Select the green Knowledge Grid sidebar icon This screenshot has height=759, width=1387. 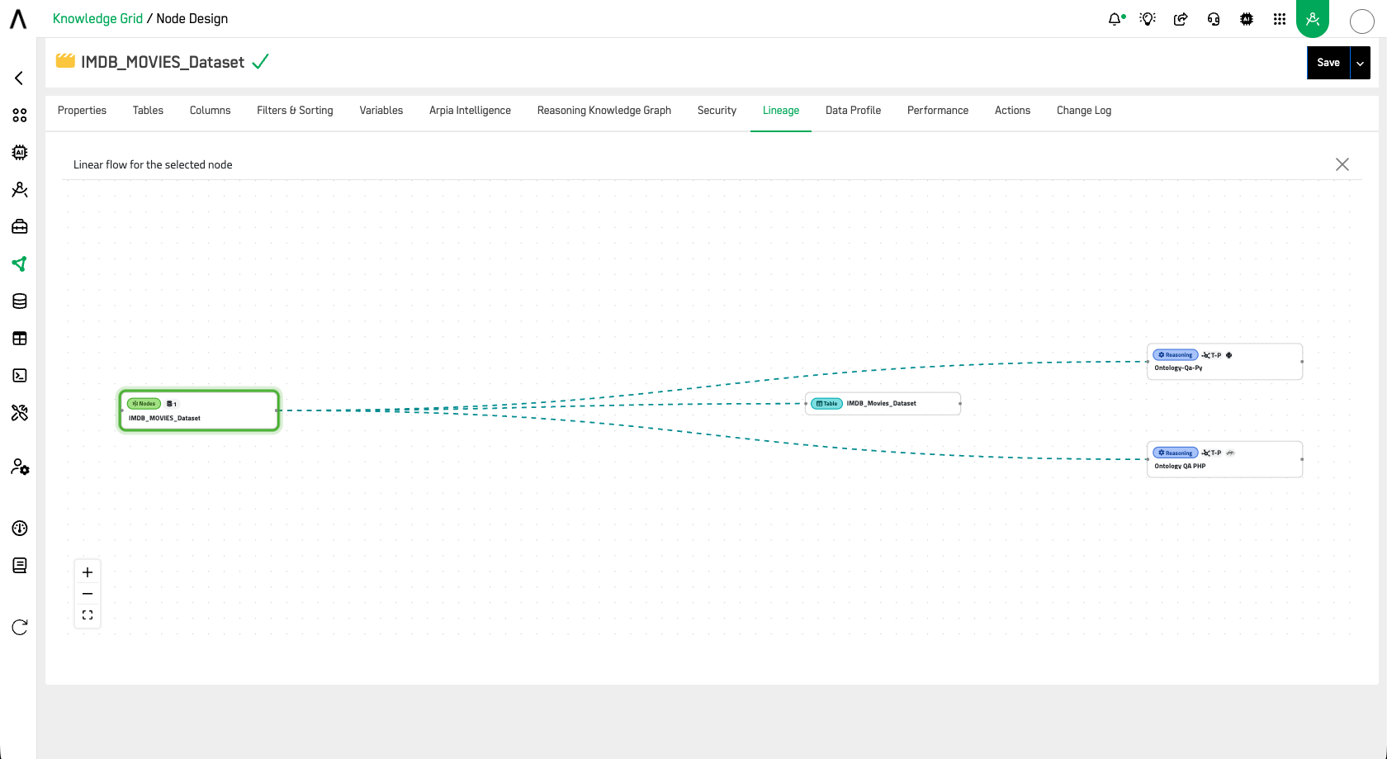pos(20,264)
